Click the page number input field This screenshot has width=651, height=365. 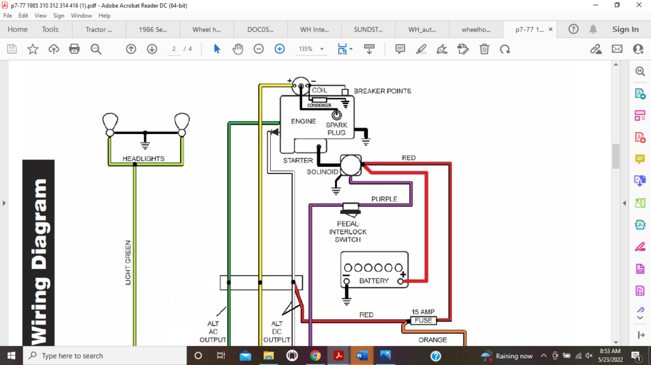coord(174,49)
